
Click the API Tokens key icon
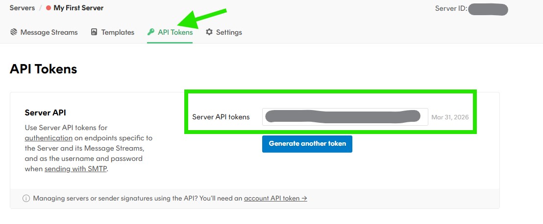[x=151, y=32]
